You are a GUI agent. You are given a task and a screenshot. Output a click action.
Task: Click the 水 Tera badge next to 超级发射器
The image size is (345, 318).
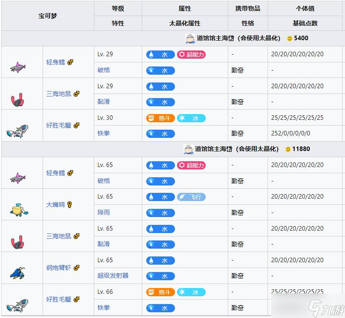(x=160, y=276)
